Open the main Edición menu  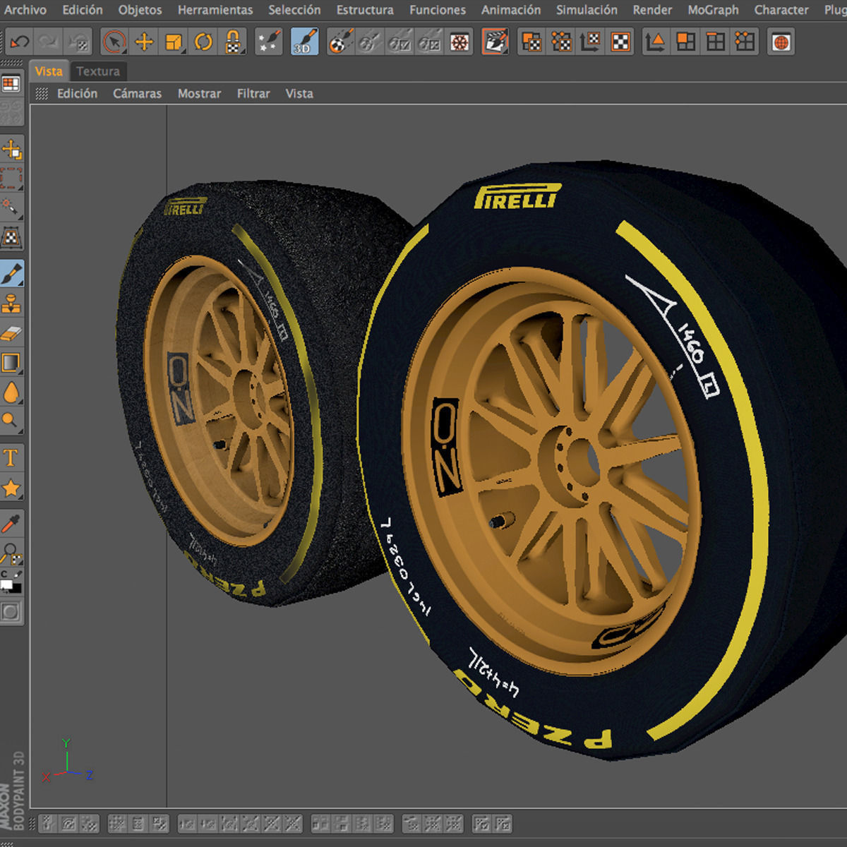tap(82, 10)
